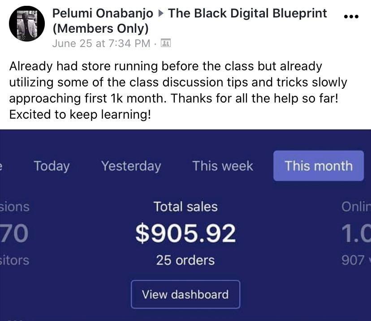Switch to the Today tab
Viewport: 371px width, 321px height.
(x=52, y=166)
